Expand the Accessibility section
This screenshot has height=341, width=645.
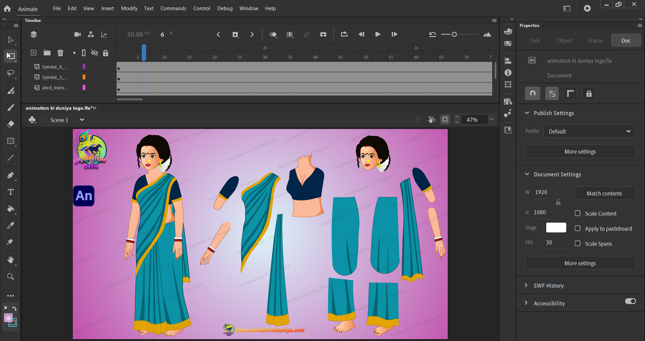click(x=526, y=303)
